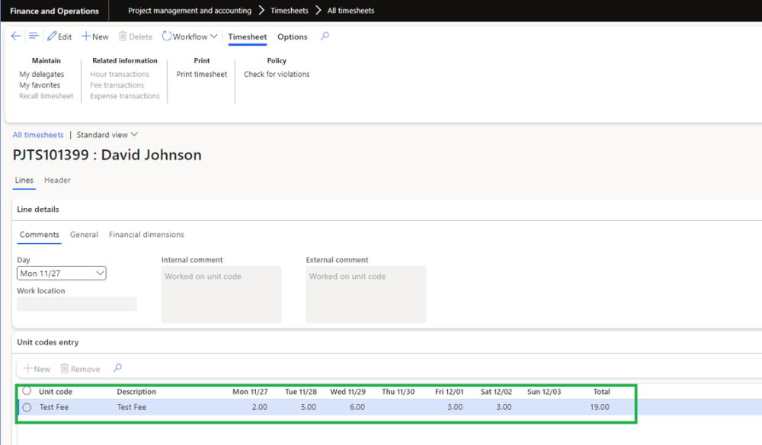Select the General tab
This screenshot has width=762, height=445.
(x=84, y=235)
